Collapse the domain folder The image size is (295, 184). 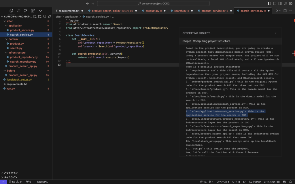13,39
